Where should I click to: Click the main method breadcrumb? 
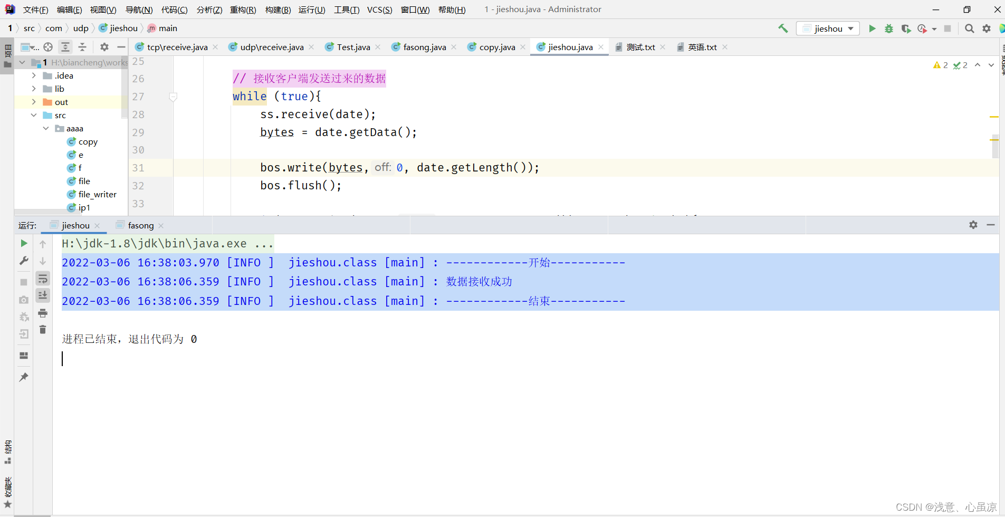click(162, 28)
